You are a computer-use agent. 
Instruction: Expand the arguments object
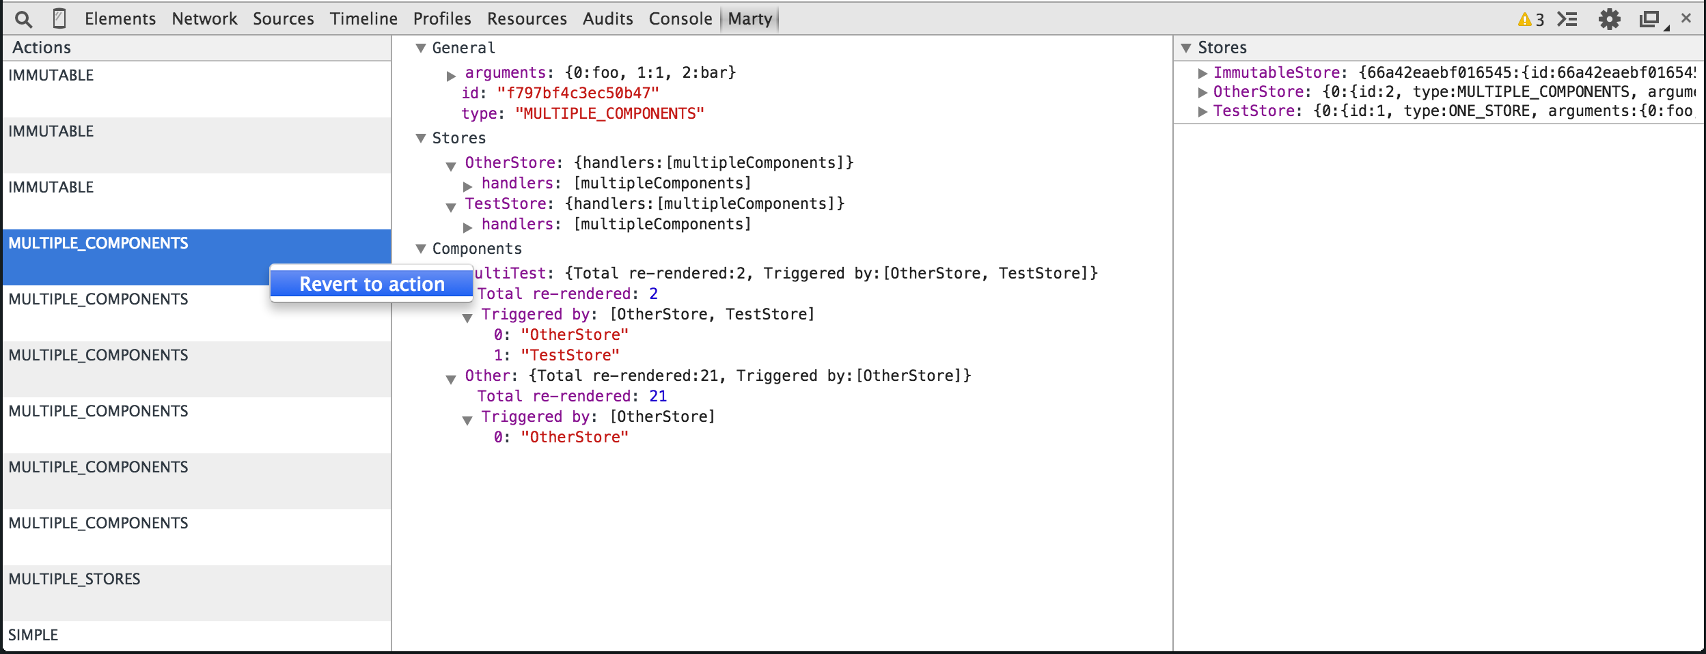pos(451,76)
